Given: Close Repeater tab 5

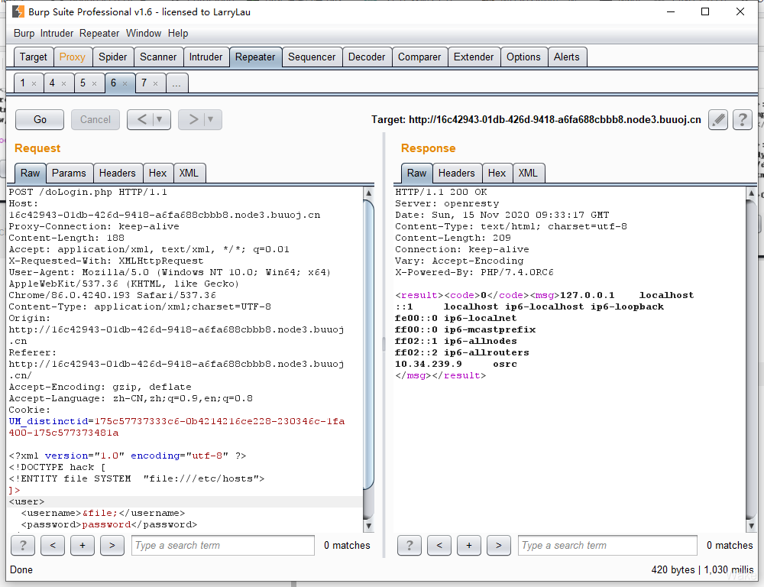Looking at the screenshot, I should (95, 84).
